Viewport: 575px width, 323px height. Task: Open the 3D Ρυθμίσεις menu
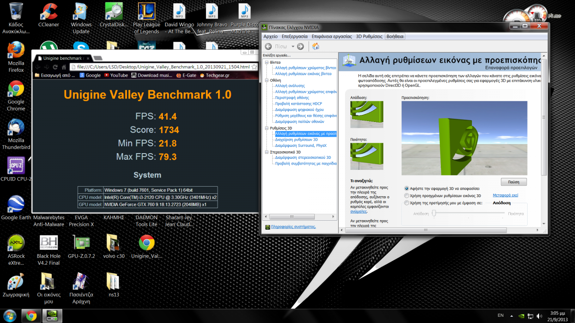click(x=369, y=36)
